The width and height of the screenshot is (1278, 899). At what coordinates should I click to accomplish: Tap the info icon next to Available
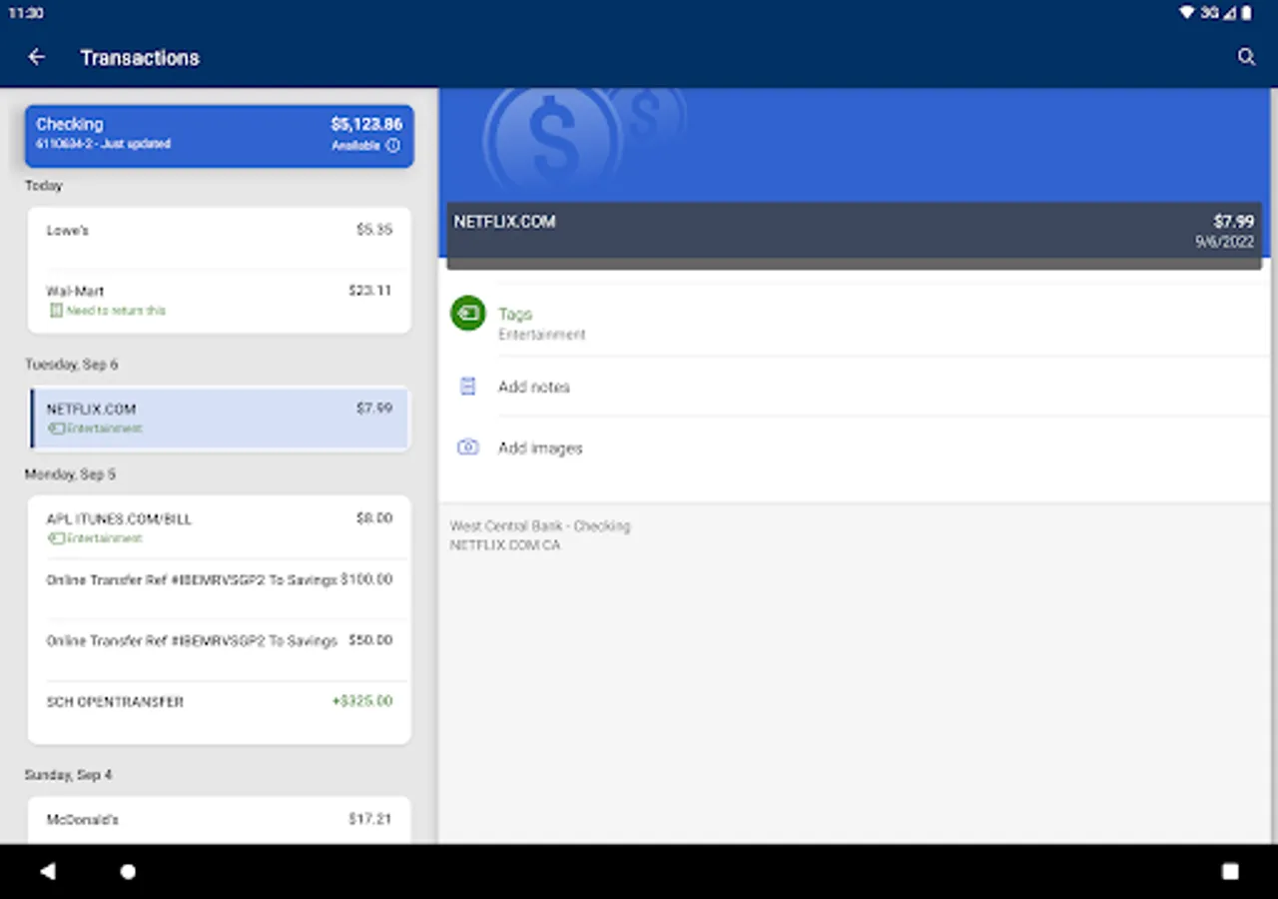tap(393, 146)
